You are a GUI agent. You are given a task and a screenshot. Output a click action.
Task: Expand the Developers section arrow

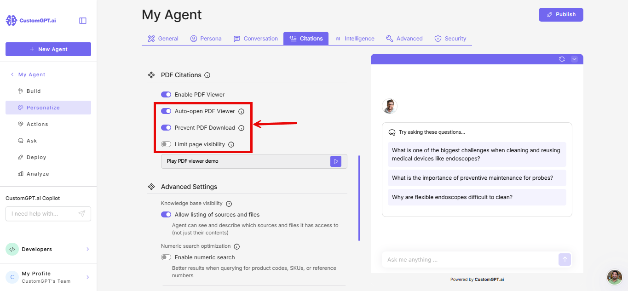(88, 249)
